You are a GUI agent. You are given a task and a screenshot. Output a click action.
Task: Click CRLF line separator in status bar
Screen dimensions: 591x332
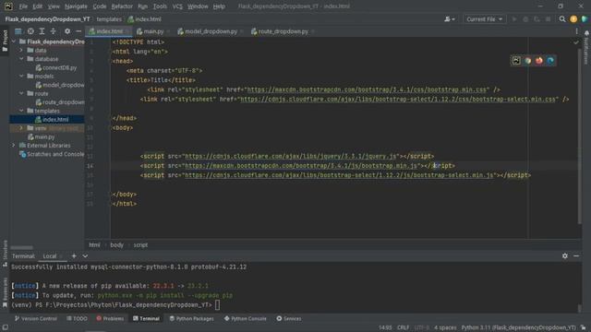tap(403, 327)
